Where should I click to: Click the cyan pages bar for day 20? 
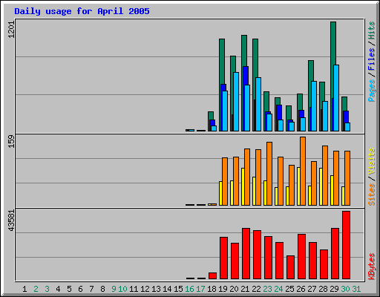(x=236, y=102)
